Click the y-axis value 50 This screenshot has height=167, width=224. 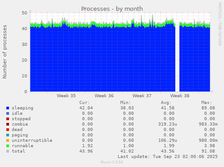pos(24,13)
